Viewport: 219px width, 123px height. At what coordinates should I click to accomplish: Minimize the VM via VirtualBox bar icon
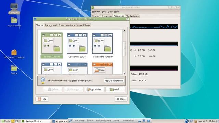pos(139,121)
